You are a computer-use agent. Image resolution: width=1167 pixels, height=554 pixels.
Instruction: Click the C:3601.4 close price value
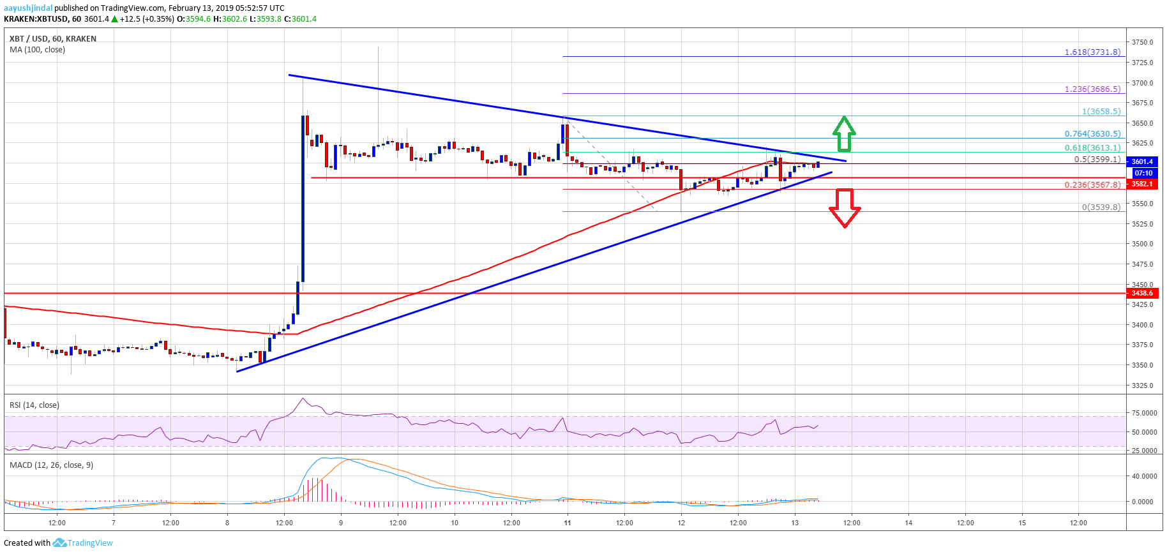point(300,19)
